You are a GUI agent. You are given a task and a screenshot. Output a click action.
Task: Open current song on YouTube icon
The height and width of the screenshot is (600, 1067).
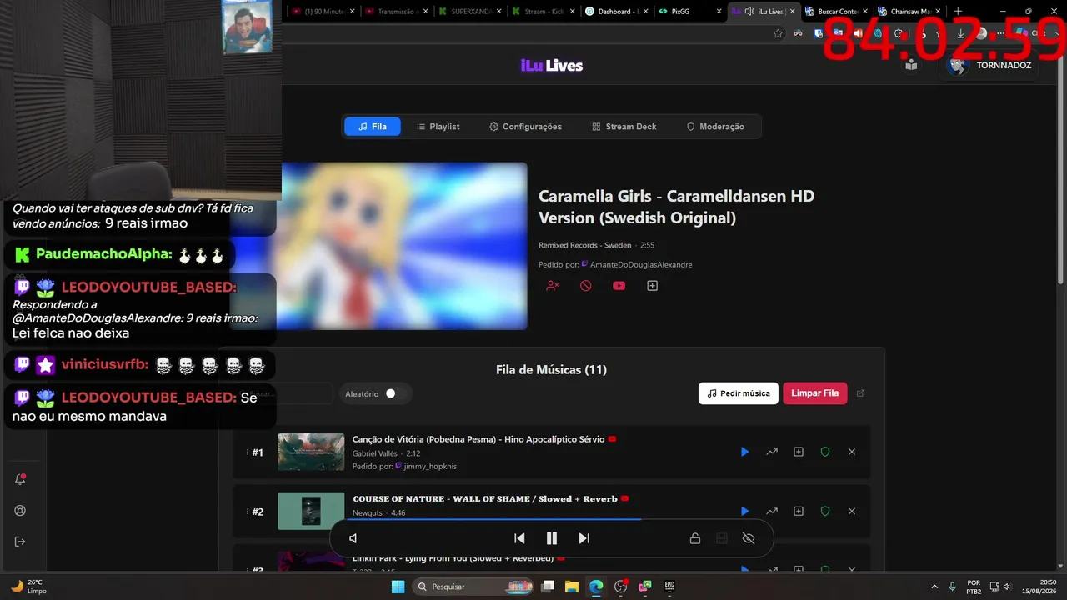(x=619, y=286)
